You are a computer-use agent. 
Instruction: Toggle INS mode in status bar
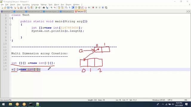[186, 100]
